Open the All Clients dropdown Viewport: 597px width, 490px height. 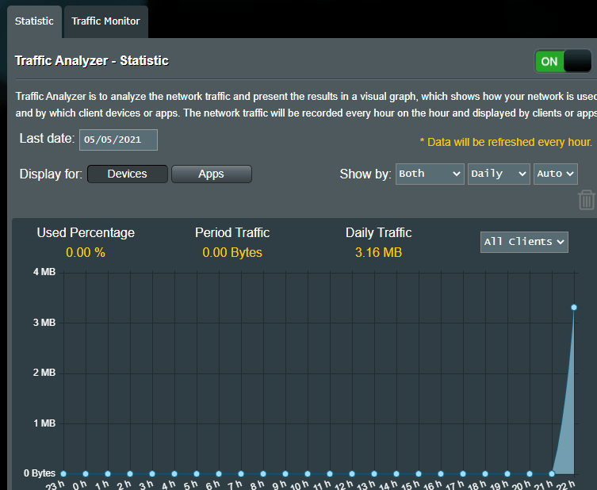click(524, 242)
